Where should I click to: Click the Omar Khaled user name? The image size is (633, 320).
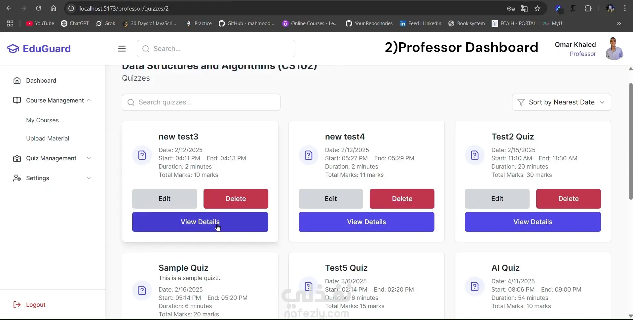[575, 45]
